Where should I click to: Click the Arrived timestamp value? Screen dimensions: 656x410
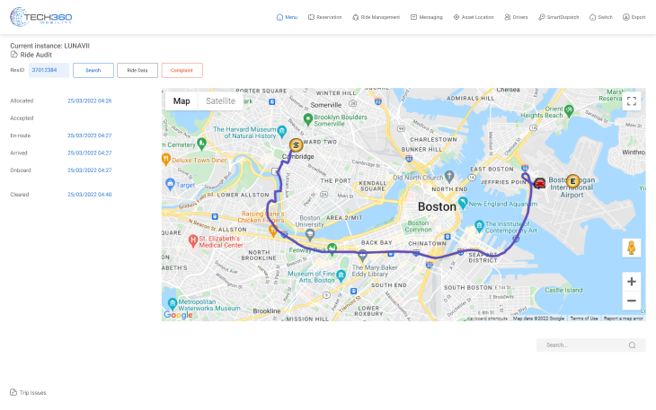(90, 153)
